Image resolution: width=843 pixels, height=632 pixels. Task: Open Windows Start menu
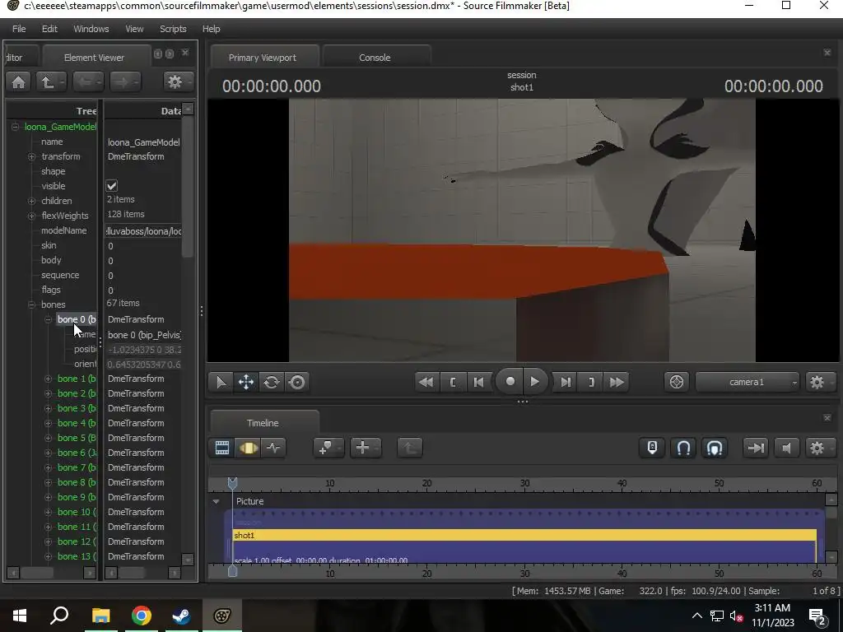tap(20, 616)
